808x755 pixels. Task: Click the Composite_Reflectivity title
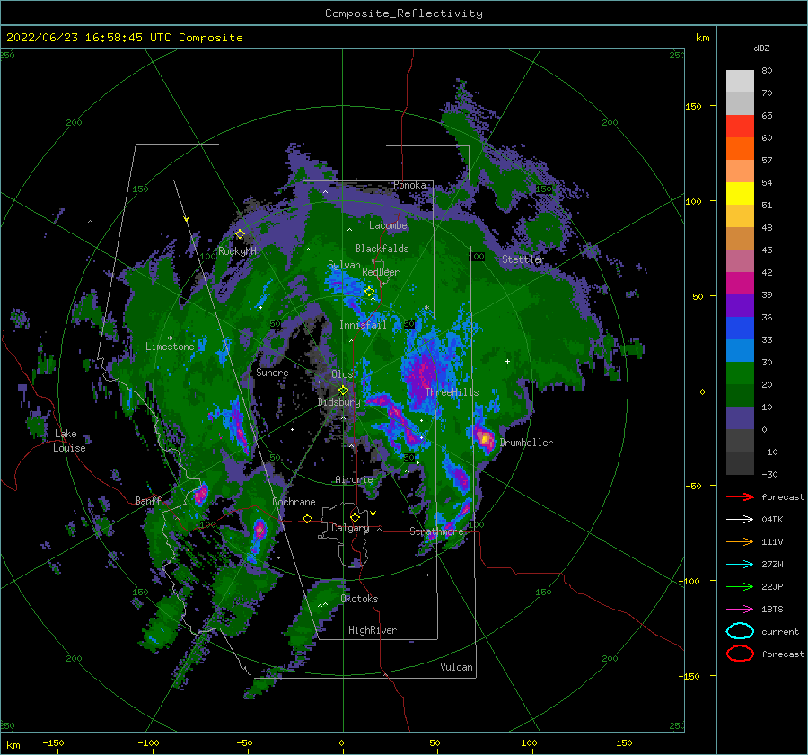[404, 13]
